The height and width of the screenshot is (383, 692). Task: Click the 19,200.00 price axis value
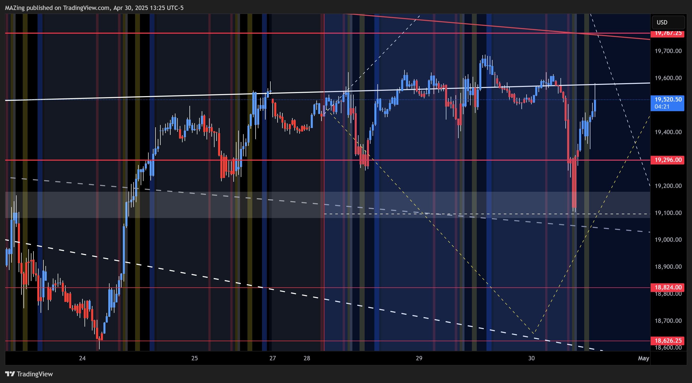[668, 186]
